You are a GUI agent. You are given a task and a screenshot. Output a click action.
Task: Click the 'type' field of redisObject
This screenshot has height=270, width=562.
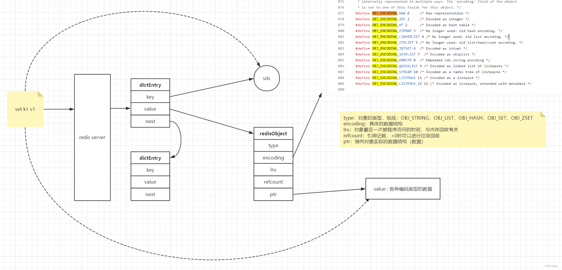tap(273, 145)
